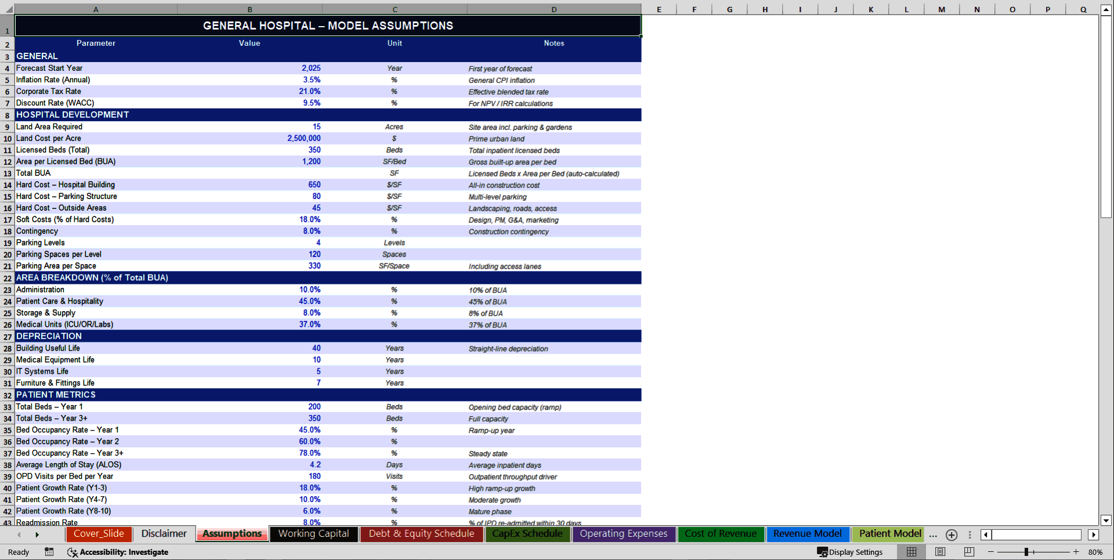Image resolution: width=1114 pixels, height=560 pixels.
Task: Switch to Normal view in status bar
Action: point(912,552)
